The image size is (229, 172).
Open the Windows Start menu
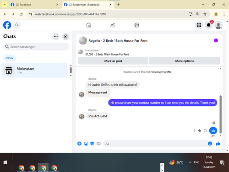pos(5,162)
